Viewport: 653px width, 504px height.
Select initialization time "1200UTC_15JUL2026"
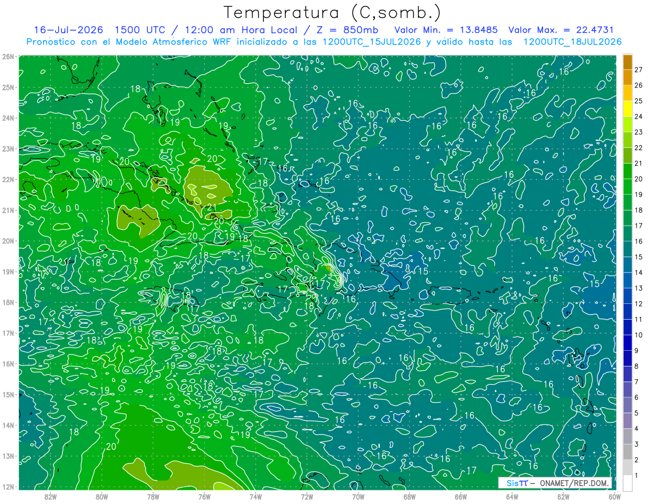[372, 42]
